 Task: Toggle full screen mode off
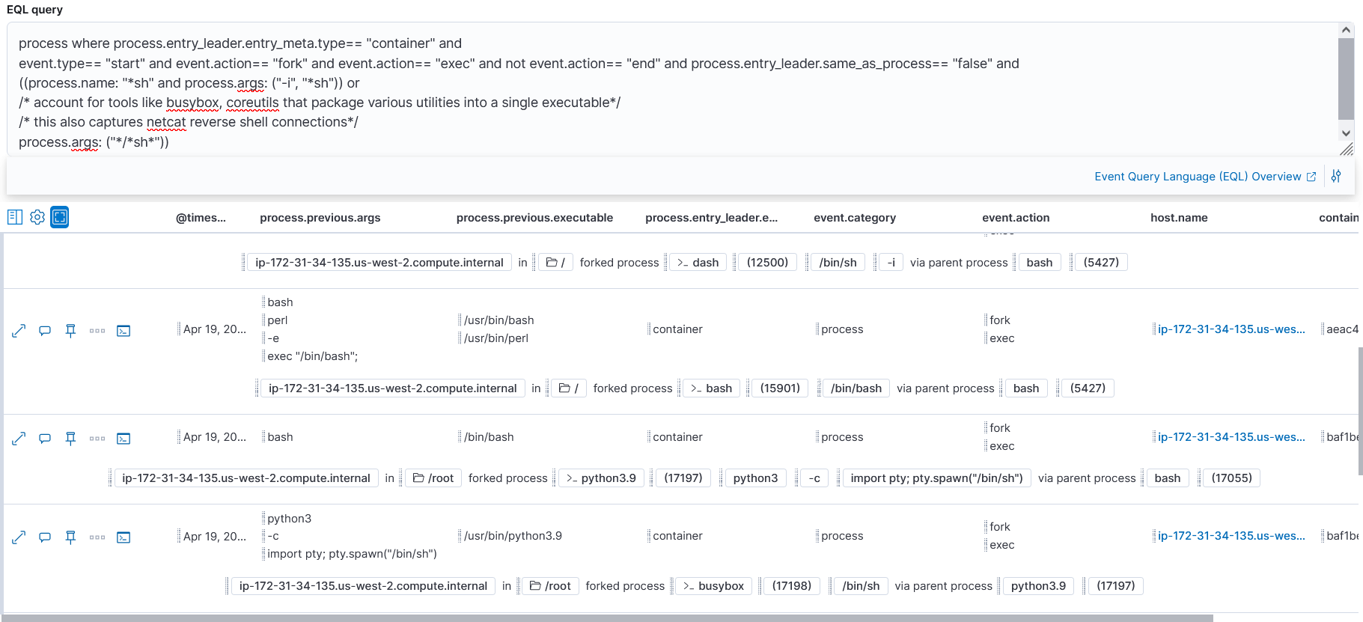coord(59,216)
